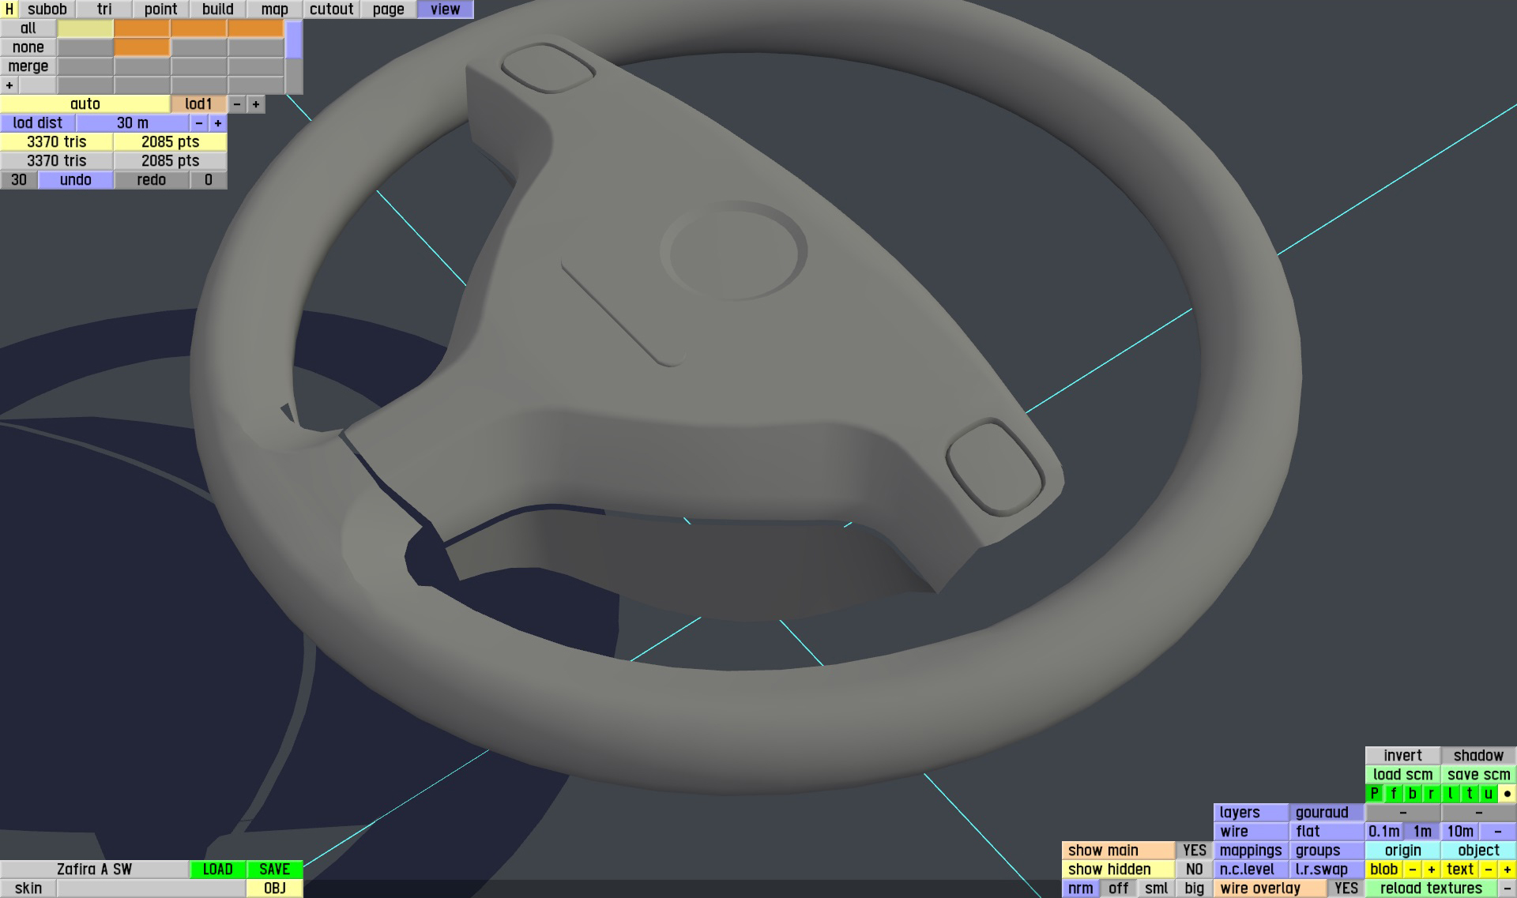This screenshot has height=898, width=1517.
Task: Switch to the build tab
Action: click(x=217, y=9)
